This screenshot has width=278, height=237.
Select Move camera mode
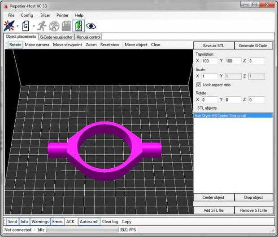[x=37, y=45]
